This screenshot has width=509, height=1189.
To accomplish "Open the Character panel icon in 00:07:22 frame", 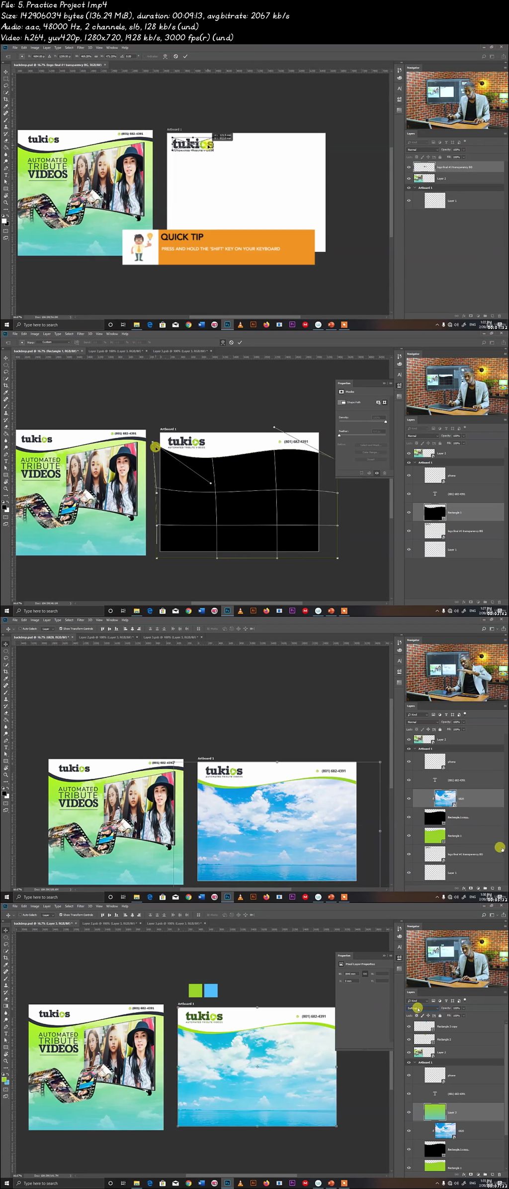I will (x=399, y=947).
